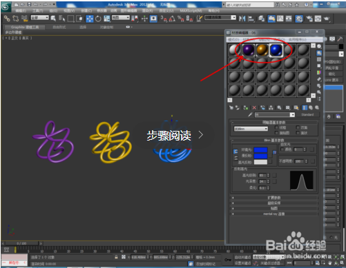Expand the 扩展参数 rollout
Screen dimensions: 346x268
(x=274, y=198)
